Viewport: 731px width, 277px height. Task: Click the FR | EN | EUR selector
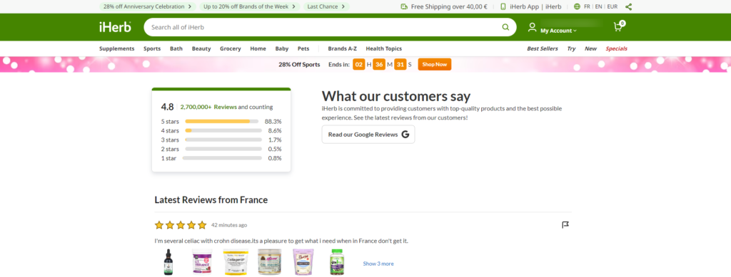click(601, 6)
